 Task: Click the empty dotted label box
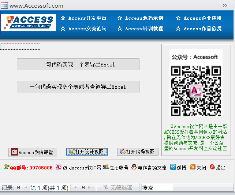click(x=20, y=46)
